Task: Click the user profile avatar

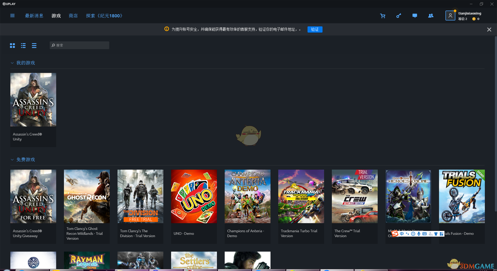Action: point(450,16)
